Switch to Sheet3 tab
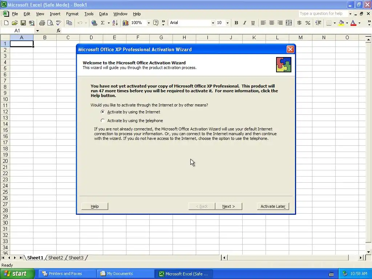372x279 pixels. [x=76, y=258]
